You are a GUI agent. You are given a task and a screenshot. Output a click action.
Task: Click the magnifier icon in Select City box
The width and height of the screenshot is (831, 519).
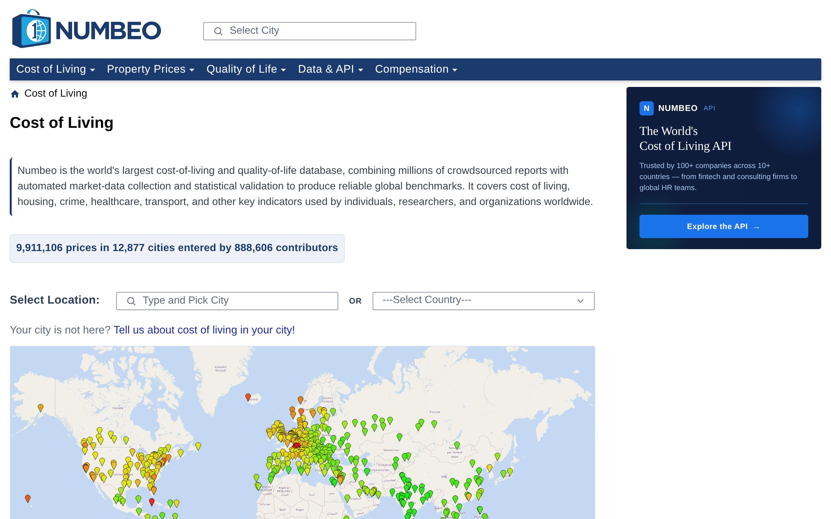(218, 31)
